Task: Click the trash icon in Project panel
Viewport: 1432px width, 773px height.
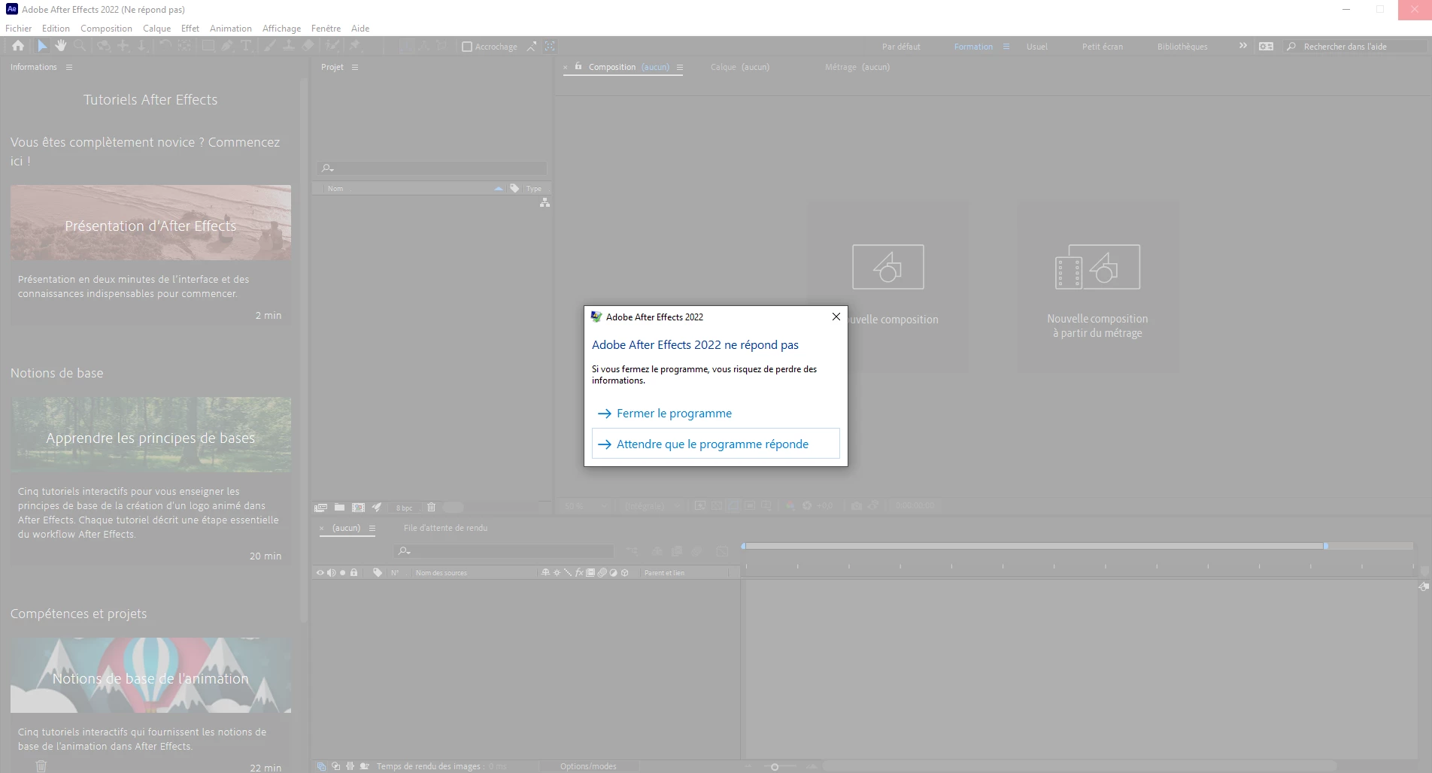Action: (x=431, y=508)
